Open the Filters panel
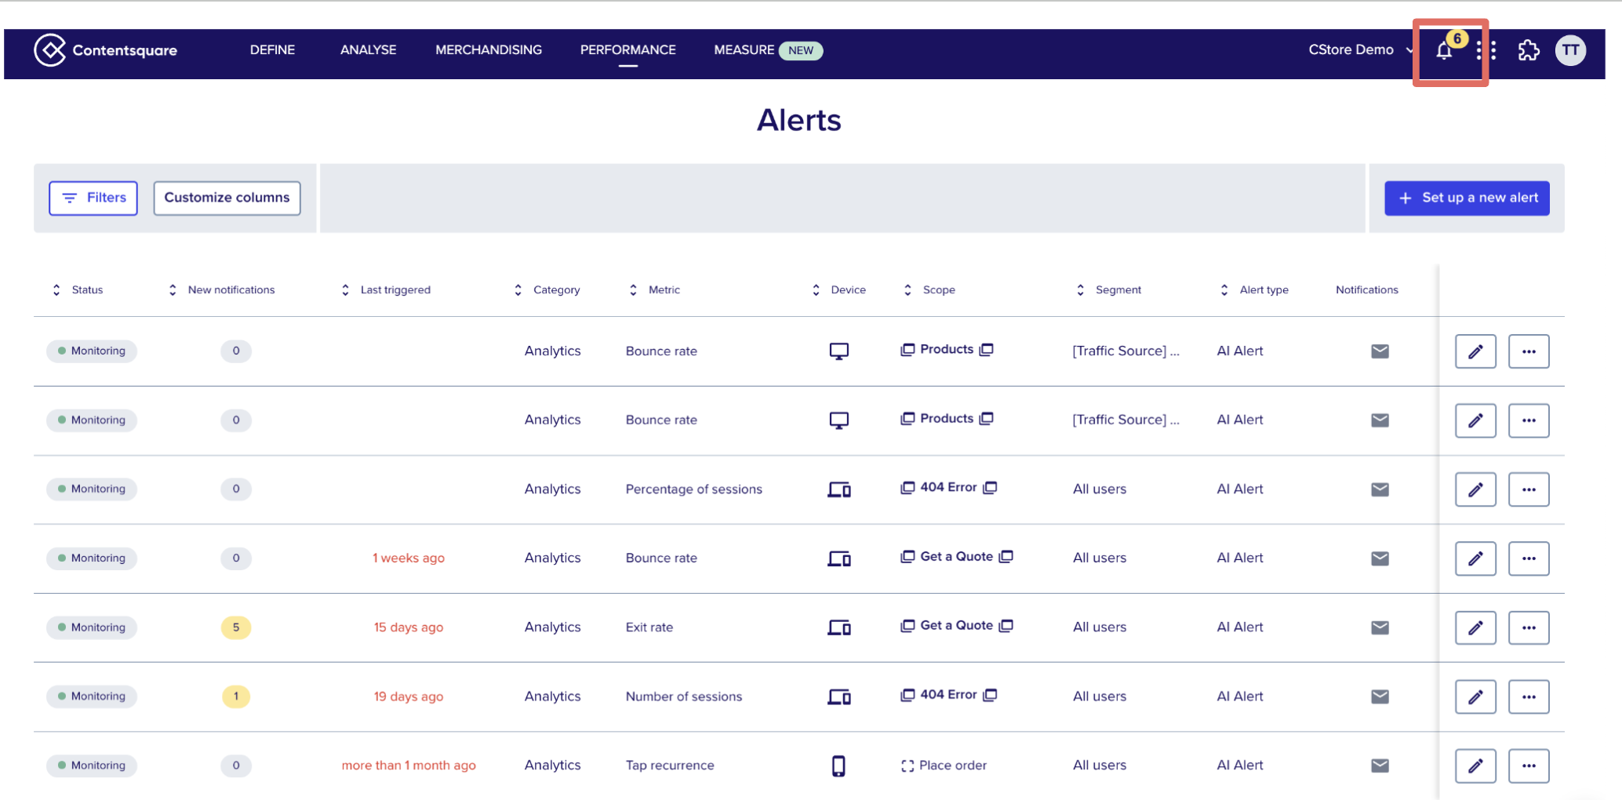Image resolution: width=1622 pixels, height=800 pixels. point(93,198)
